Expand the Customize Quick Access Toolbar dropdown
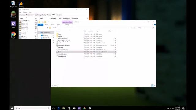The width and height of the screenshot is (196, 110). point(47,22)
